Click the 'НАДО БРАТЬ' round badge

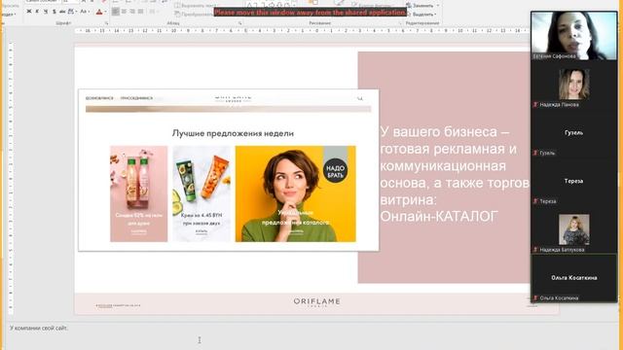[x=335, y=171]
